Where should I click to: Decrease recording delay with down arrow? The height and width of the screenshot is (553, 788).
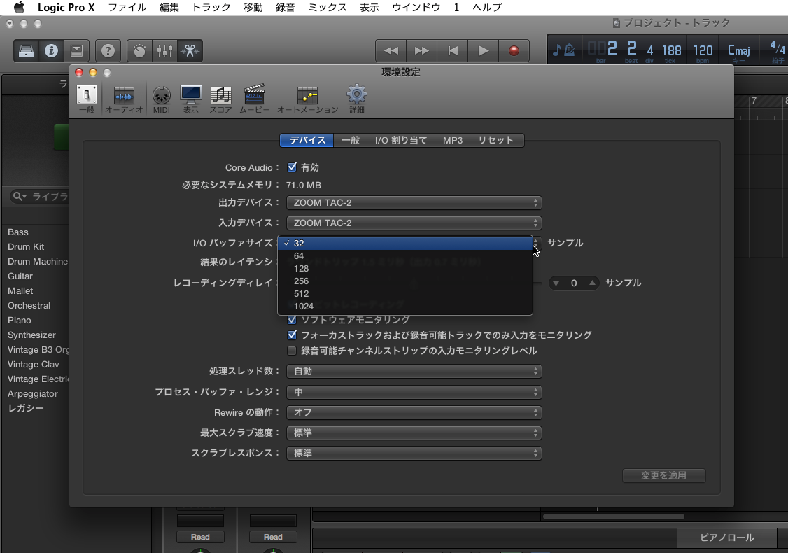pos(556,283)
